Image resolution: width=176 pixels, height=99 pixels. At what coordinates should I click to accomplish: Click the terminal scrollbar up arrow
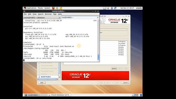point(98,20)
